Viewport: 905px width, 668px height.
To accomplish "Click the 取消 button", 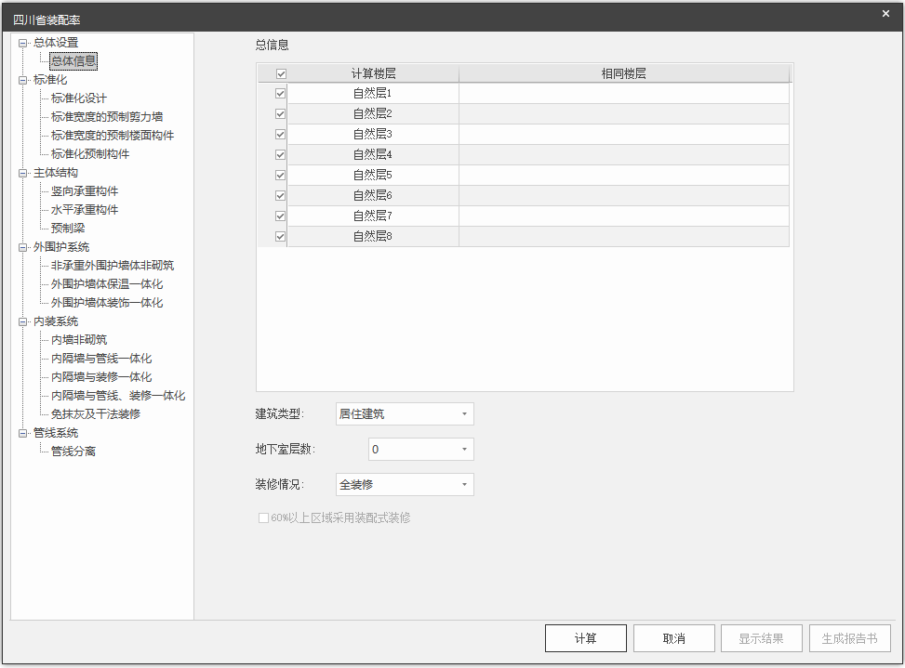I will [x=673, y=638].
